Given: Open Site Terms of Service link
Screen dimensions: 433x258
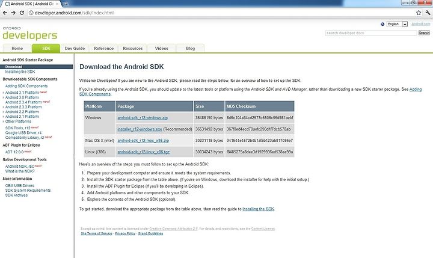Looking at the screenshot, I should click(x=96, y=233).
